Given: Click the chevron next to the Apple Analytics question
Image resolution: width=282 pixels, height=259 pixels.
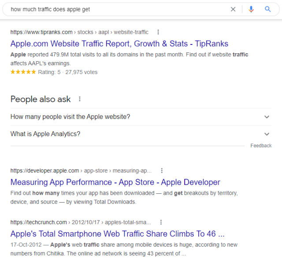Looking at the screenshot, I should tap(267, 134).
